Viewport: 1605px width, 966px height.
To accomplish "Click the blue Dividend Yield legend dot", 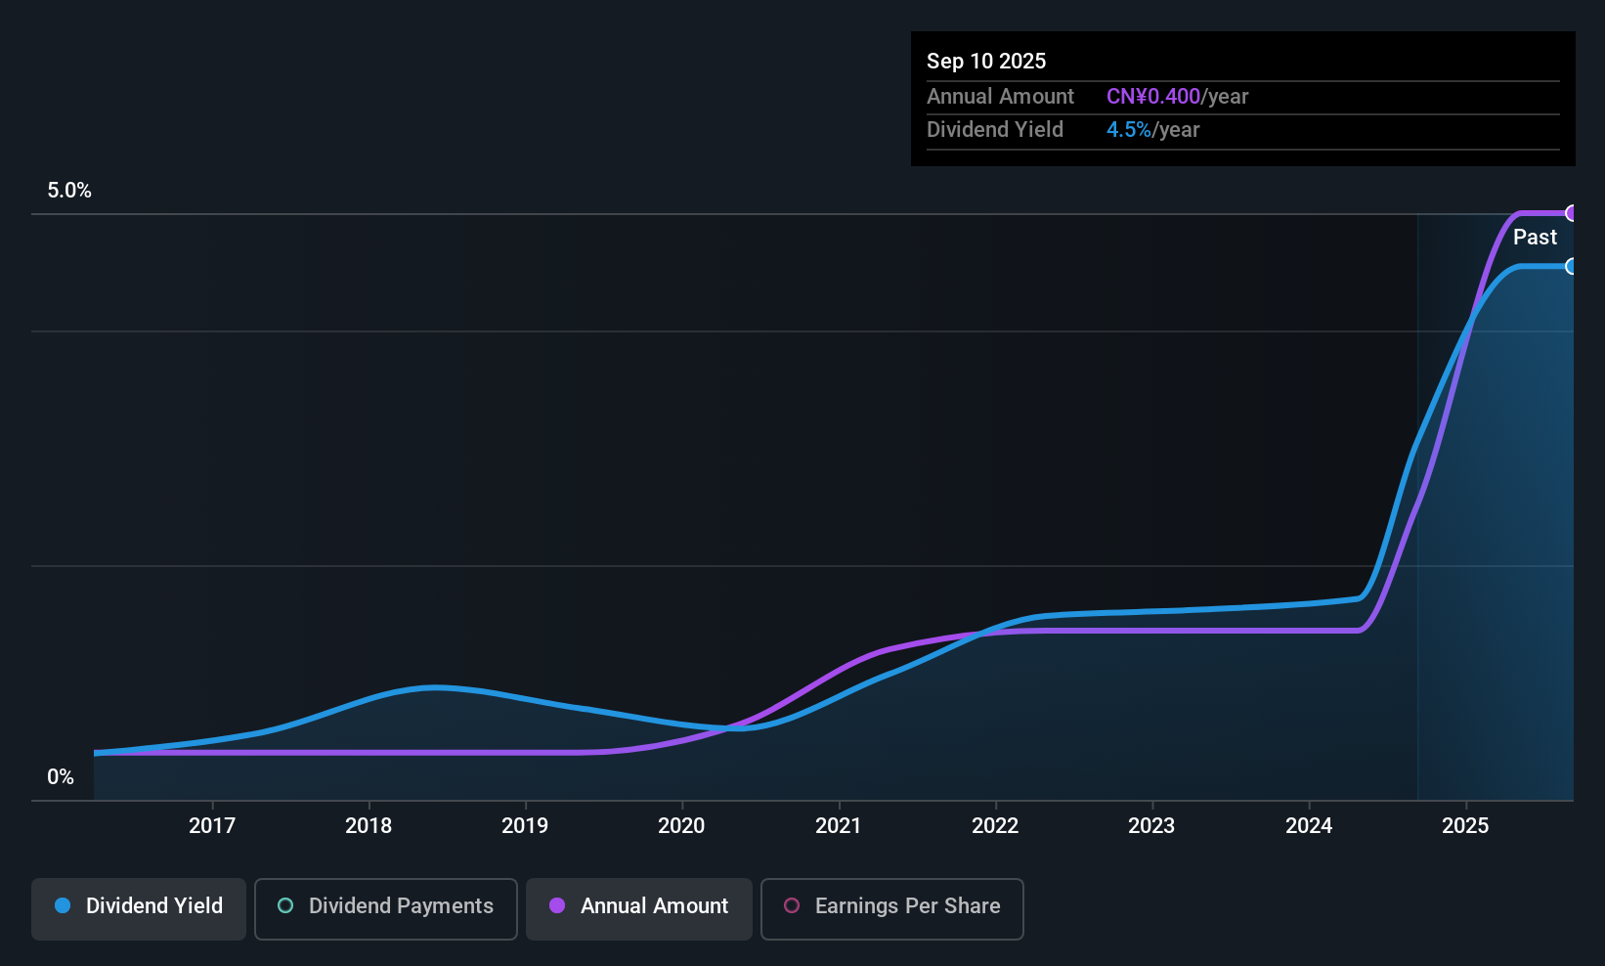I will 63,906.
